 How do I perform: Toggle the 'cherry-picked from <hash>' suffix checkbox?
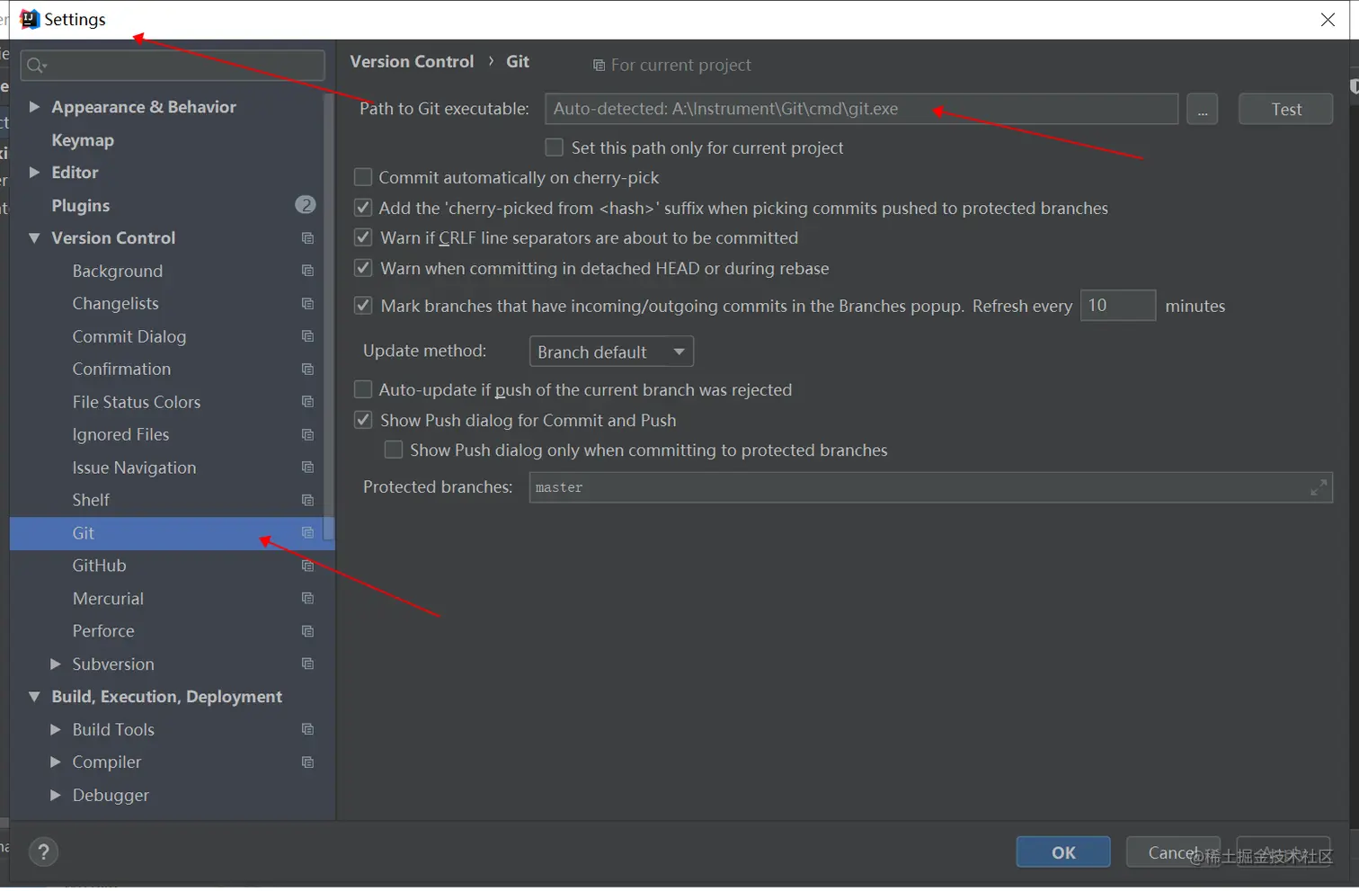(363, 208)
